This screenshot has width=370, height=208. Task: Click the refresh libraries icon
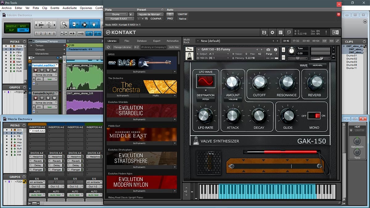pos(108,47)
